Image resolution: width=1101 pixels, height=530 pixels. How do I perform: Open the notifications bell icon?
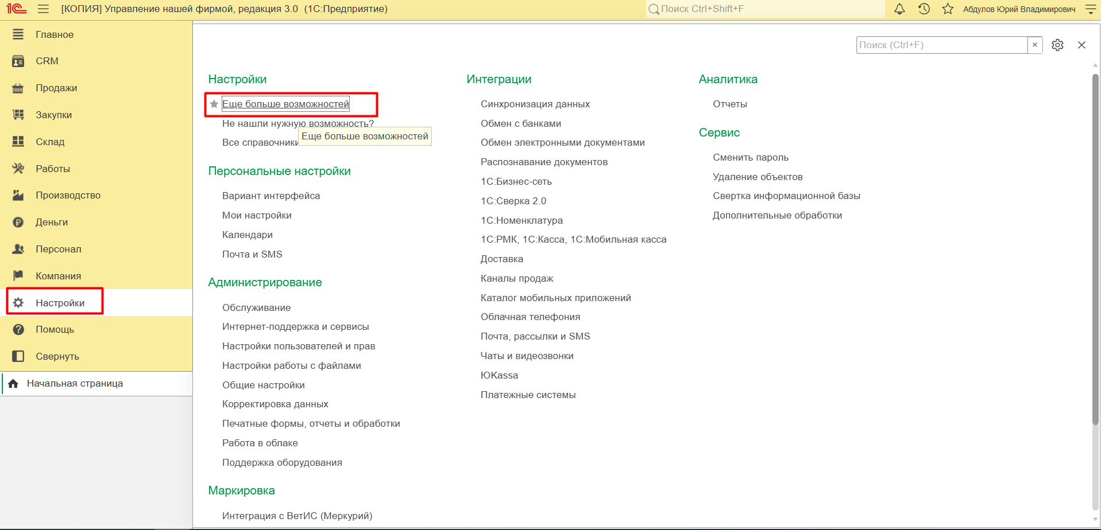(899, 9)
